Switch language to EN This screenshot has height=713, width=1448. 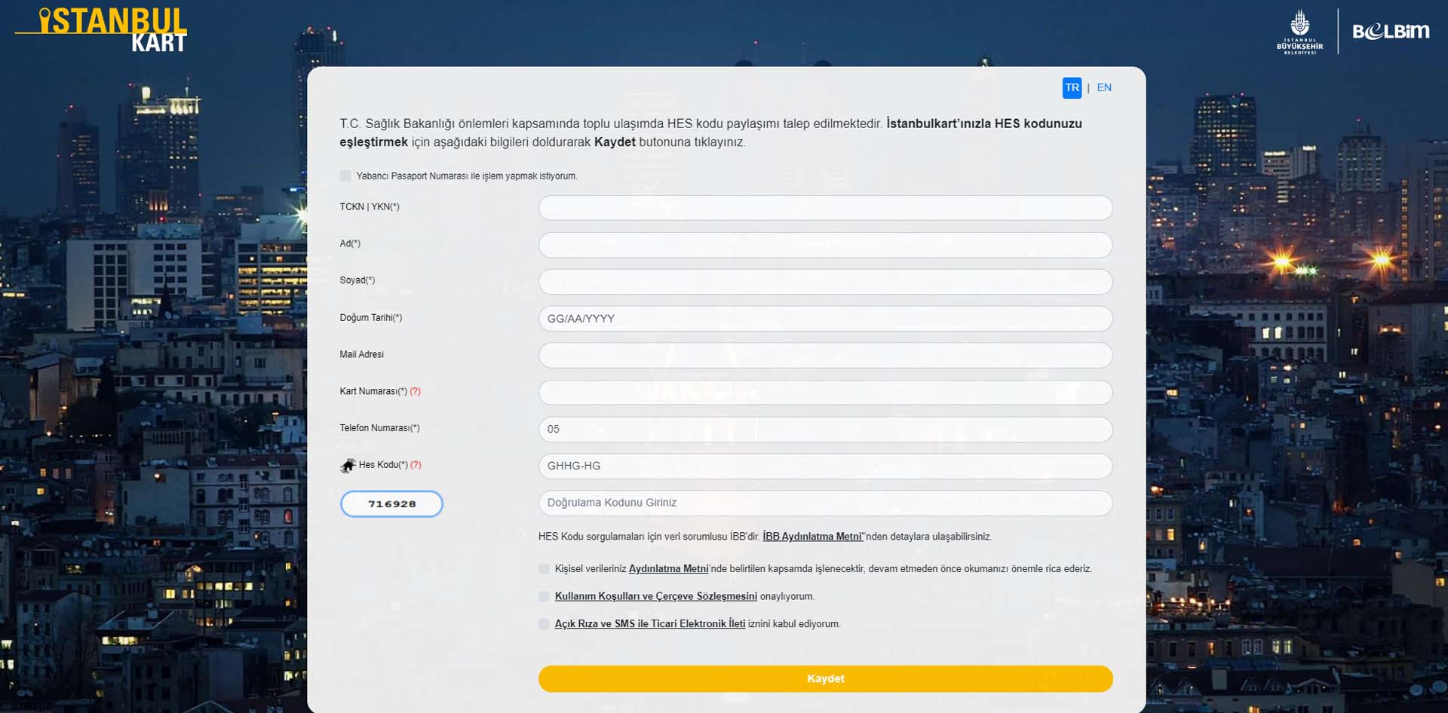click(1104, 88)
